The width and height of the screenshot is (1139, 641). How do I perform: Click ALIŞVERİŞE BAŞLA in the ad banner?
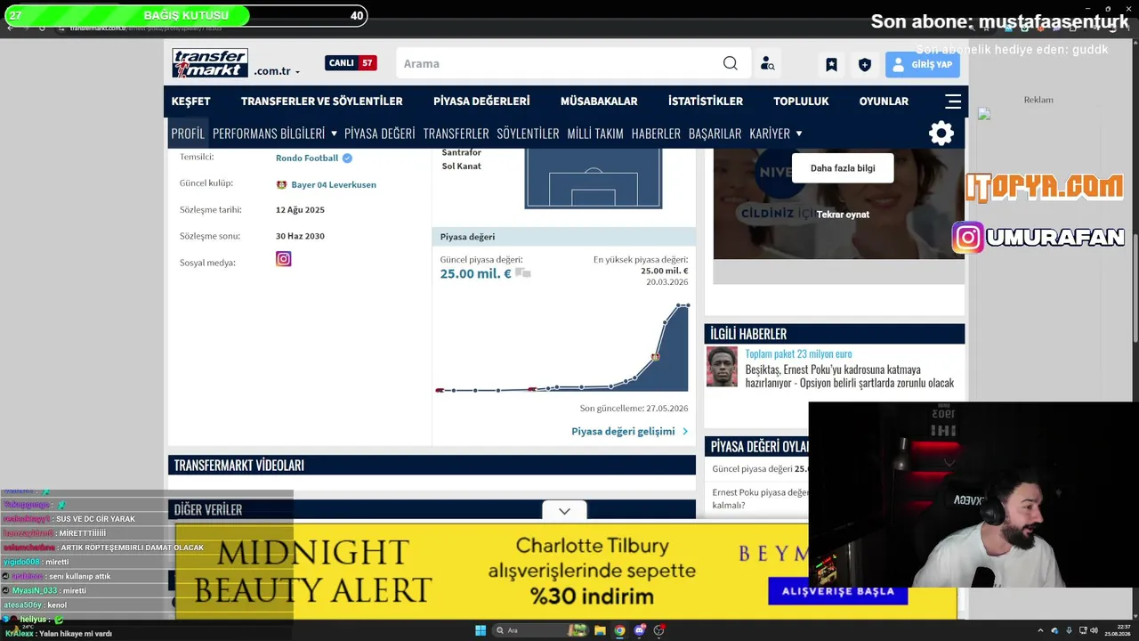tap(837, 591)
